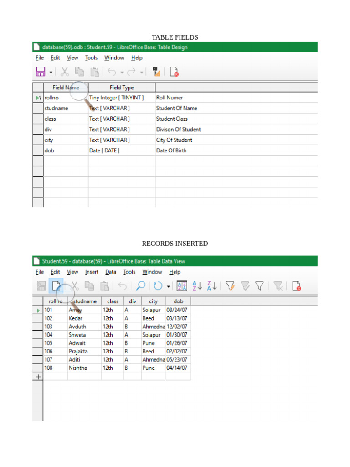Click Apply Filter icon
This screenshot has height=467, width=350.
(245, 286)
